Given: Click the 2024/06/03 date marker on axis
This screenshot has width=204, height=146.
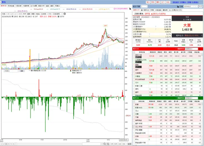Looking at the screenshot, I should tap(124, 140).
